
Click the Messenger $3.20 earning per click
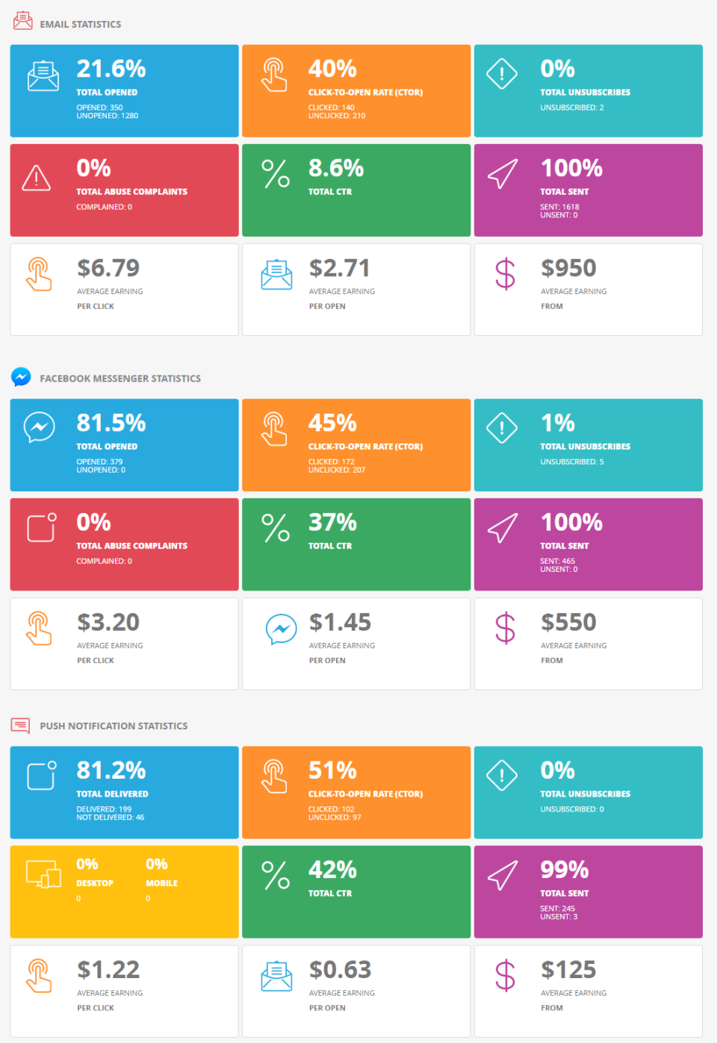pyautogui.click(x=108, y=622)
